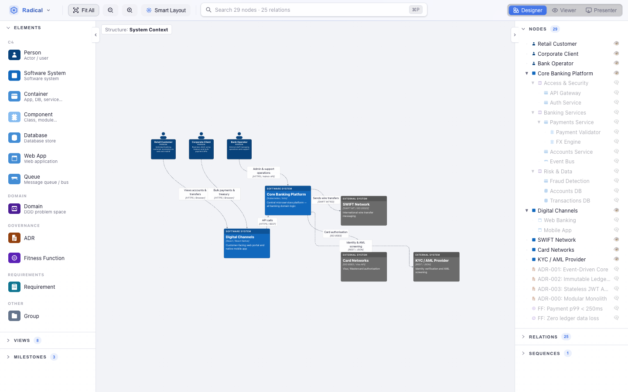Toggle visibility of Bank Operator node

tap(616, 63)
